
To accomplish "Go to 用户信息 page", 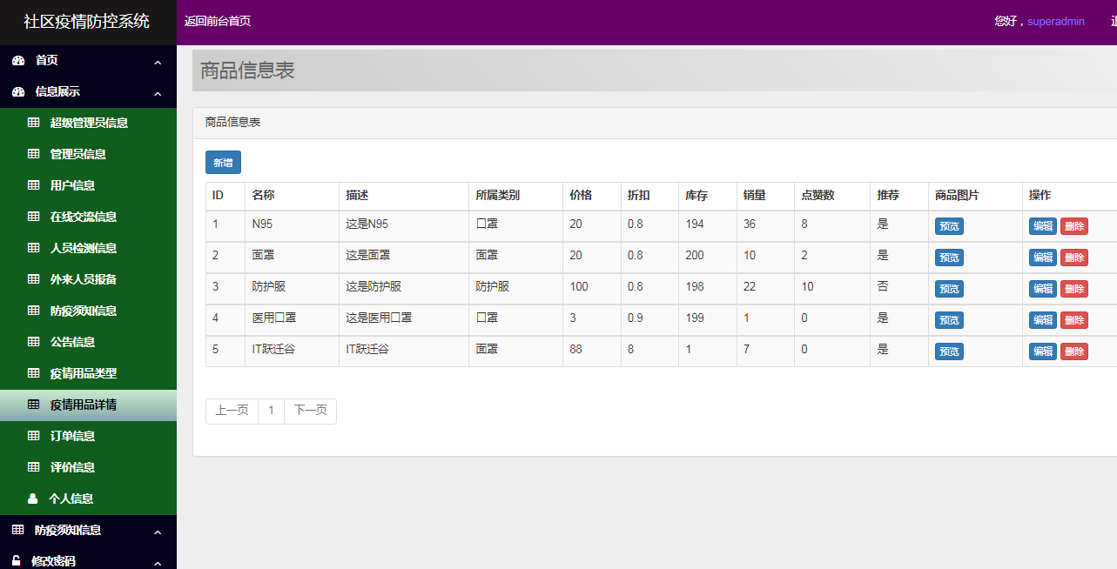I will (x=88, y=185).
